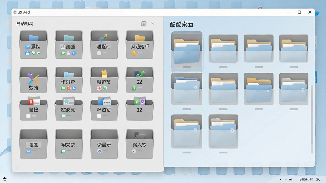Viewport: 326px width, 183px height.
Task: Open the top-row bin with the blue folder
Action: (33, 44)
